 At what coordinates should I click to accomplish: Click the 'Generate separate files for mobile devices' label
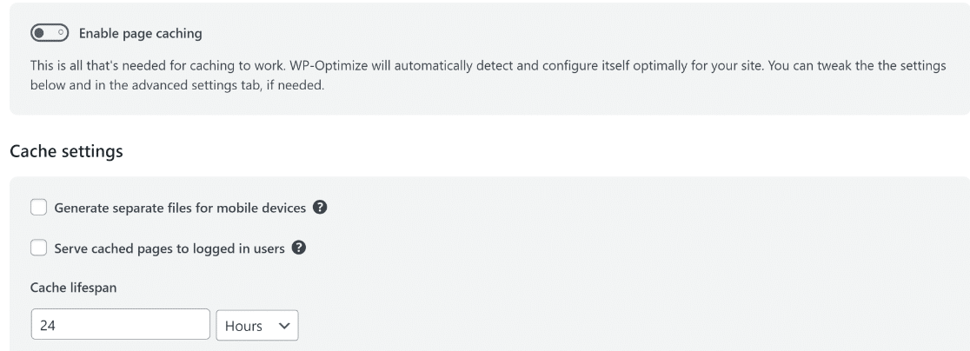tap(180, 209)
